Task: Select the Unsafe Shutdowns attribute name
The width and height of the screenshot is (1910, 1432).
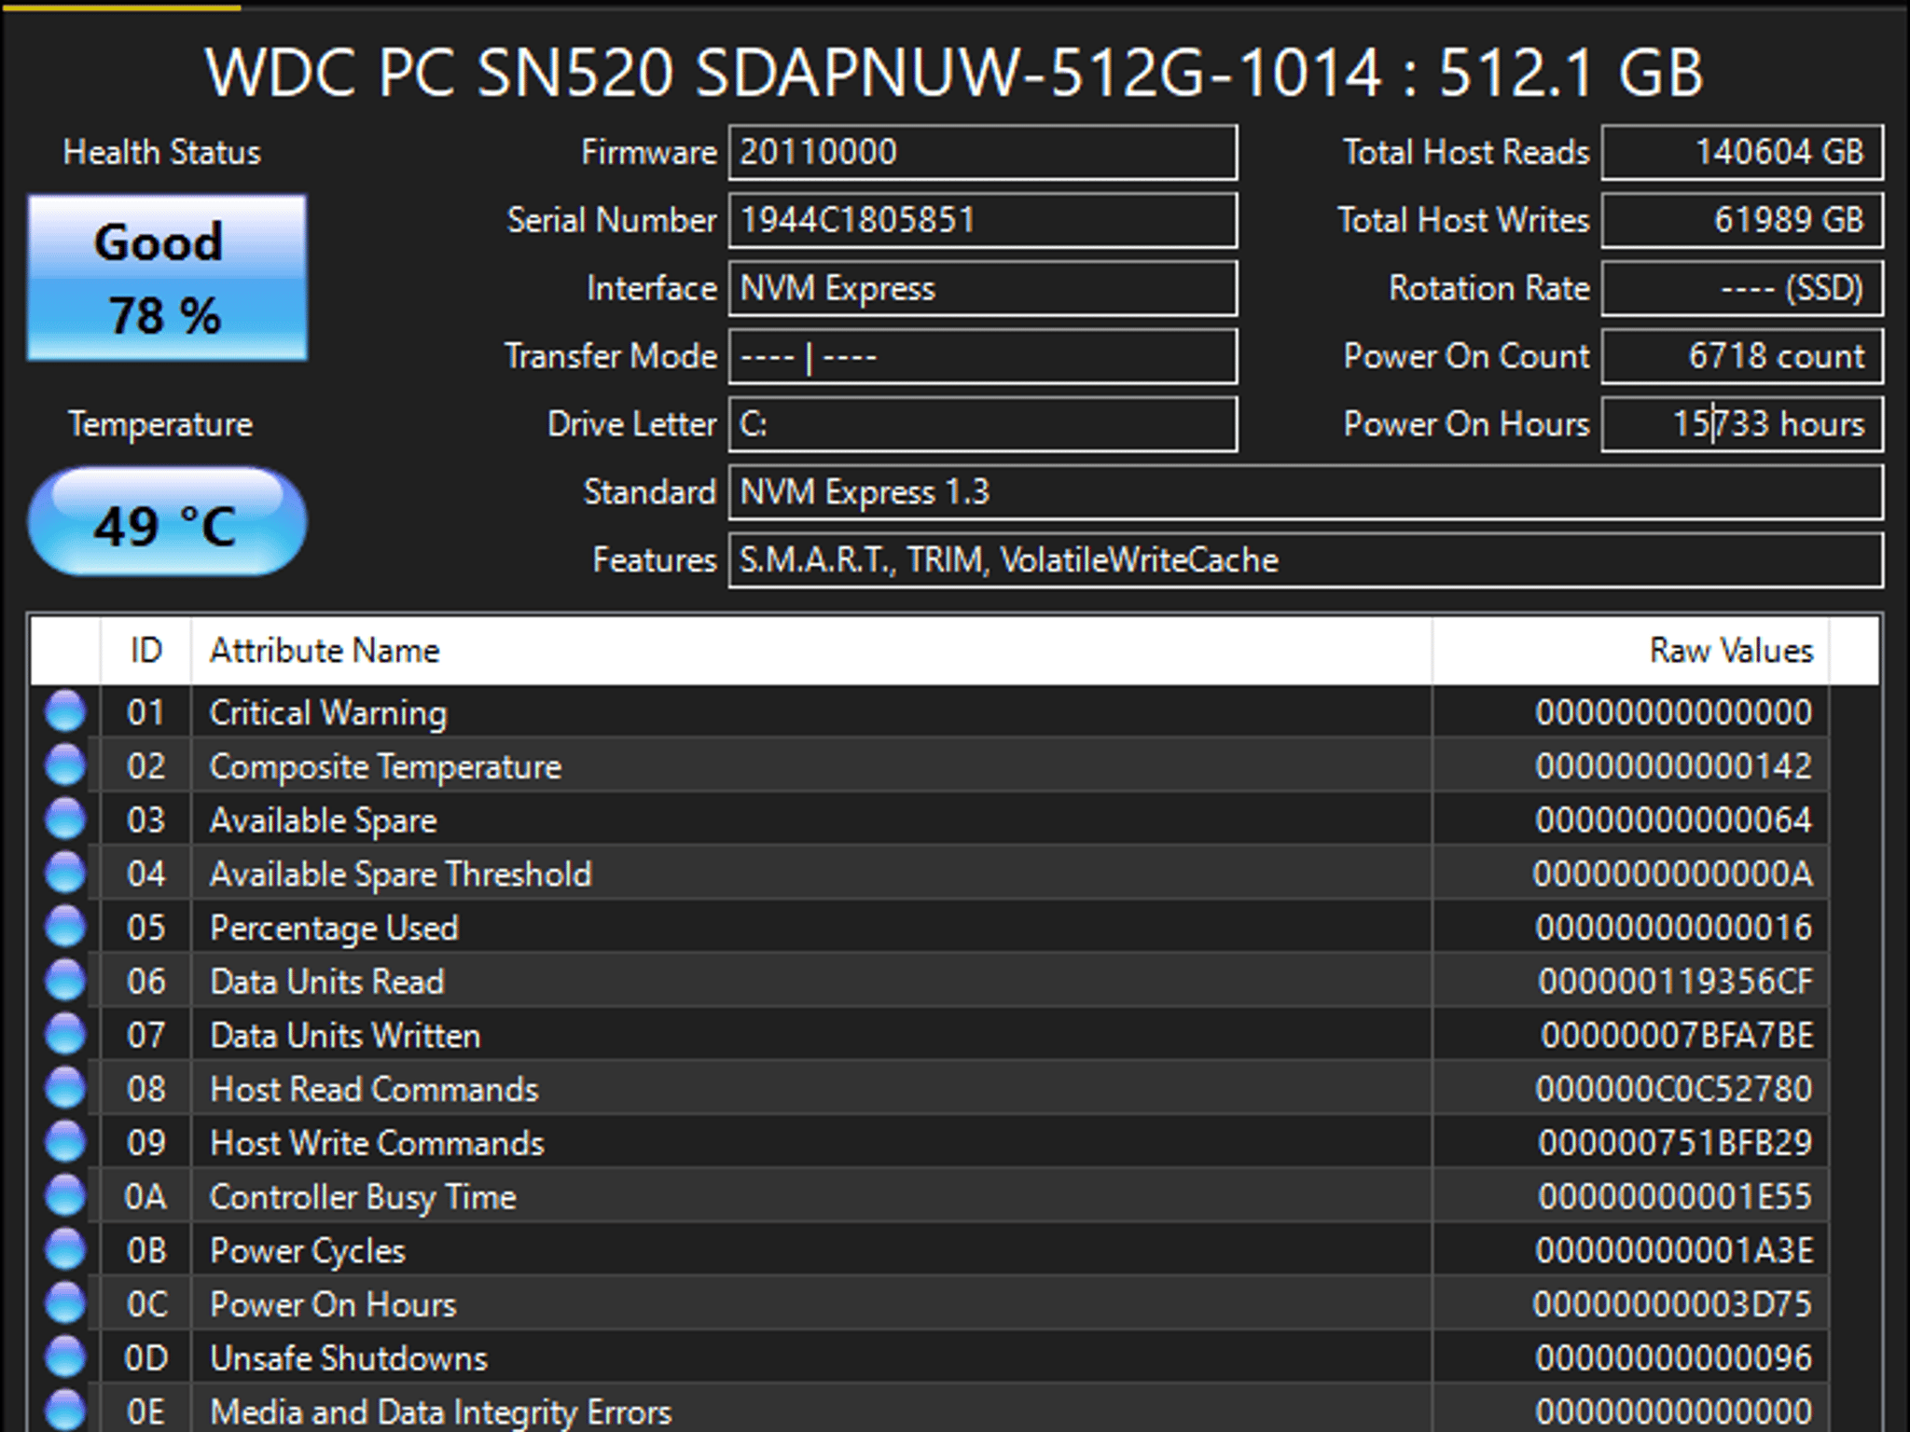Action: tap(349, 1358)
